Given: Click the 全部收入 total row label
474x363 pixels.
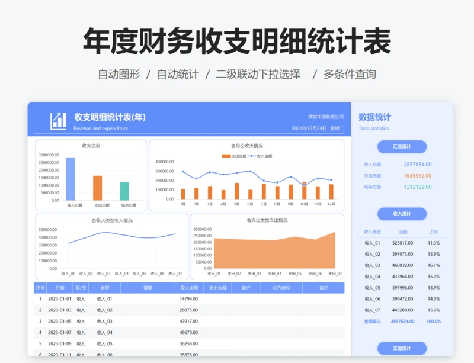Looking at the screenshot, I should [x=372, y=322].
